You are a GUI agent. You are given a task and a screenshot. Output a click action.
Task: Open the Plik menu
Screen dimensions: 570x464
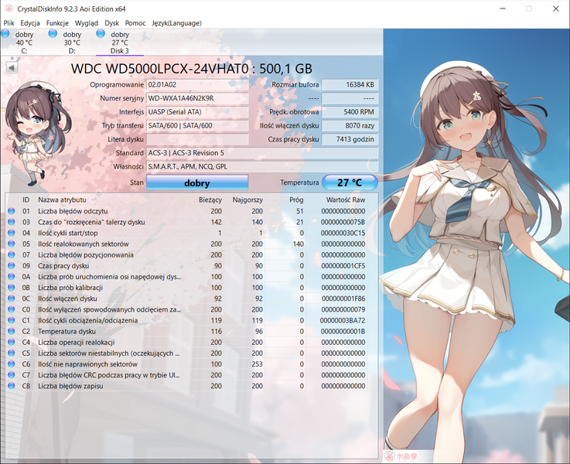(9, 23)
